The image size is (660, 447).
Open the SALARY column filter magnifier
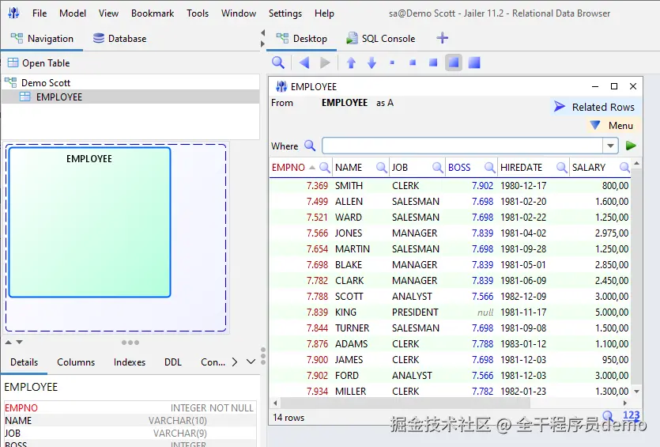(624, 167)
